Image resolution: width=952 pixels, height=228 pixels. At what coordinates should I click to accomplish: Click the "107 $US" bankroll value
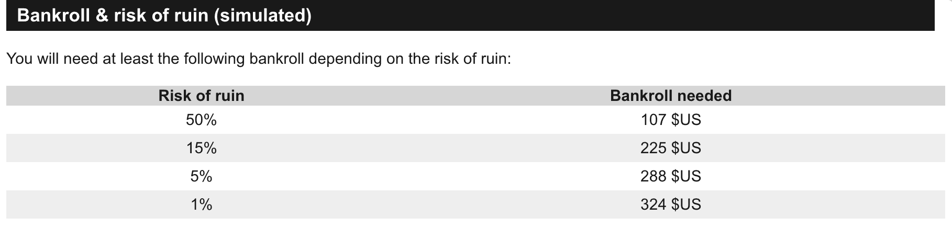(x=670, y=120)
